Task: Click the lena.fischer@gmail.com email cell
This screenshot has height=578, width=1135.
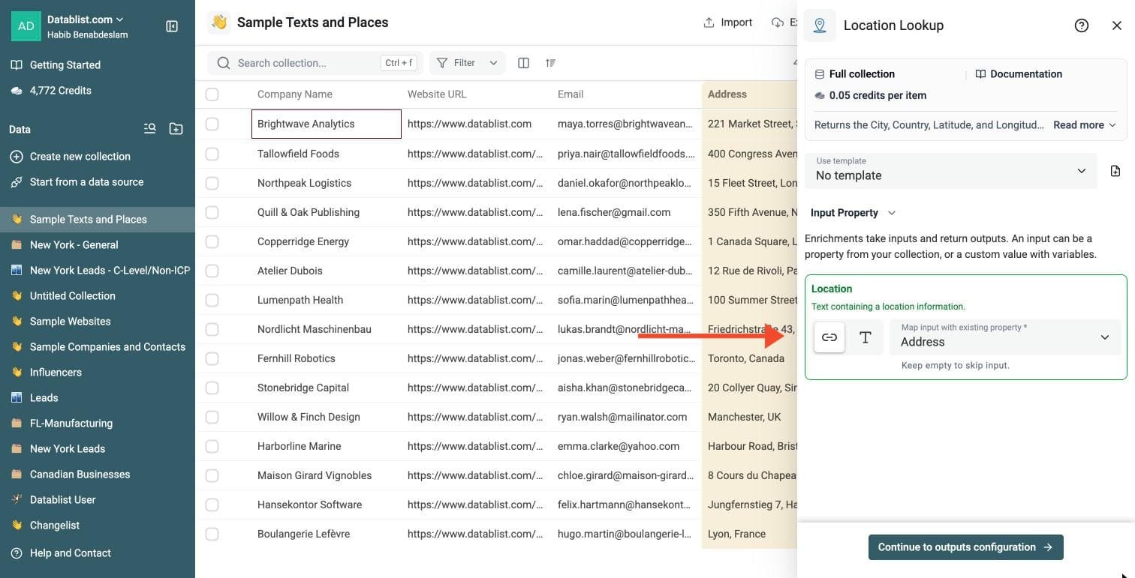Action: click(x=614, y=212)
